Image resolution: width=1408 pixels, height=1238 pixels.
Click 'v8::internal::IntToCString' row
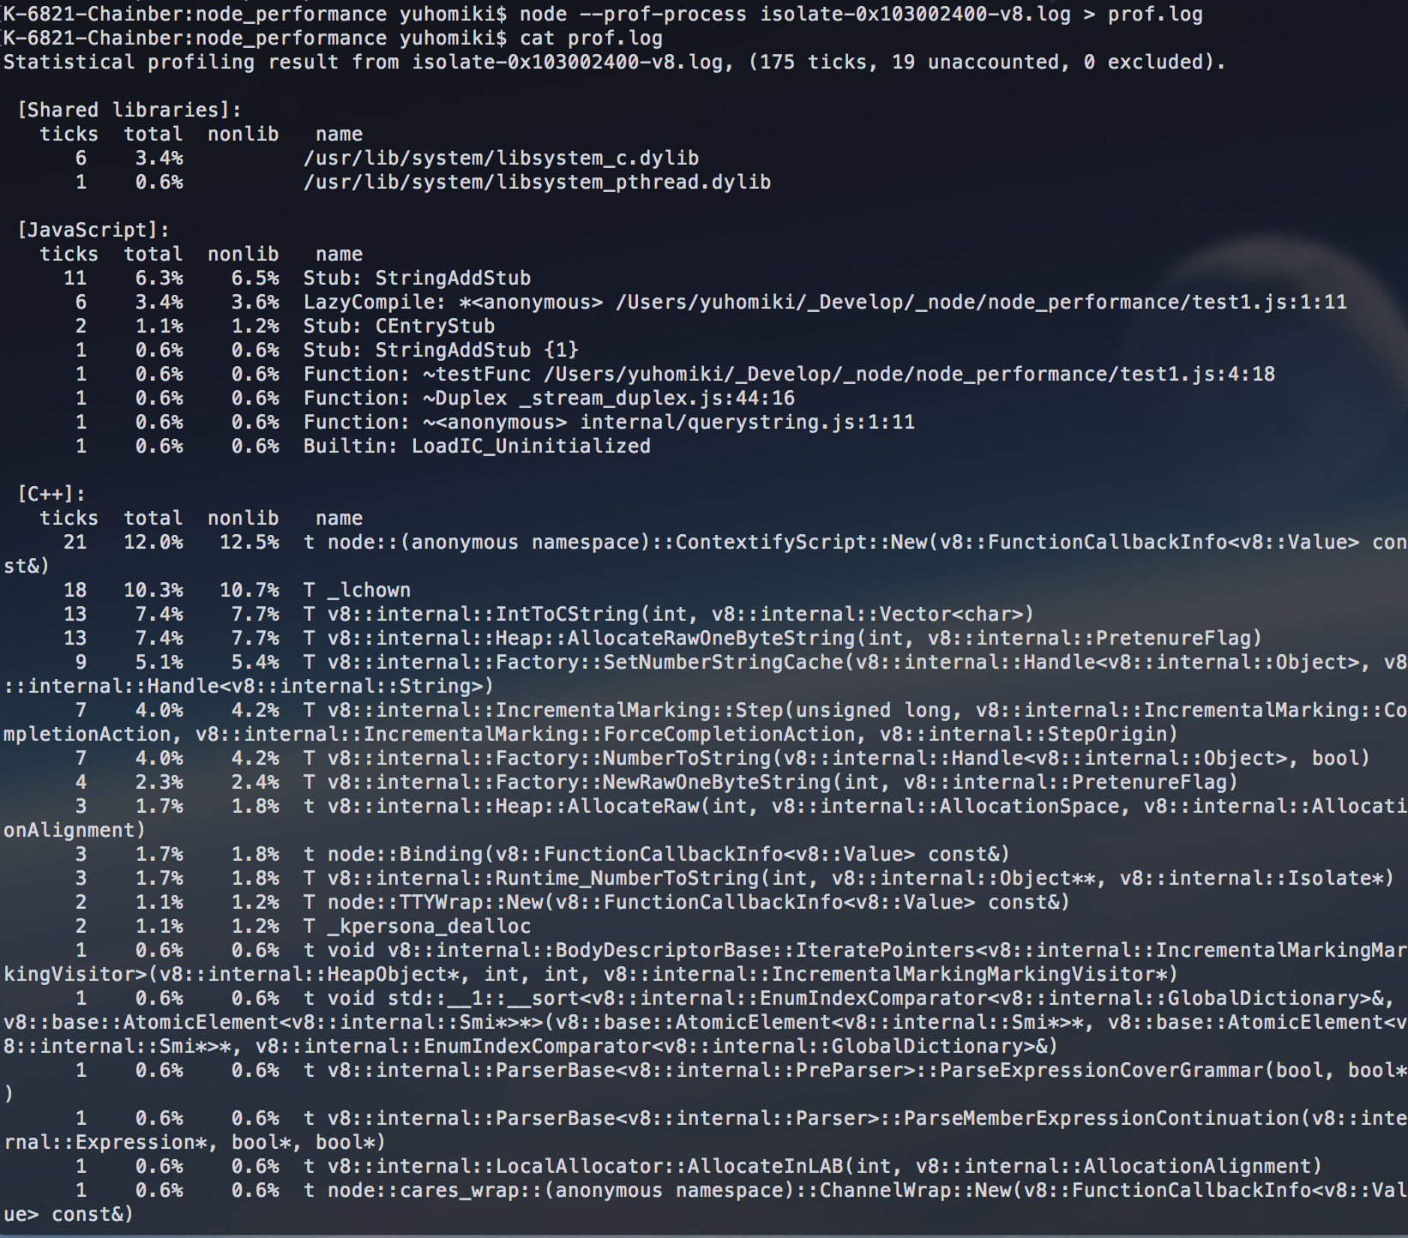click(x=549, y=615)
